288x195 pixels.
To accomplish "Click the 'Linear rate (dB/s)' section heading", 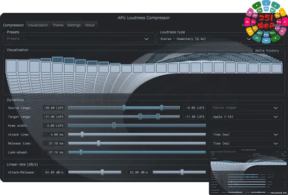I will pyautogui.click(x=22, y=164).
